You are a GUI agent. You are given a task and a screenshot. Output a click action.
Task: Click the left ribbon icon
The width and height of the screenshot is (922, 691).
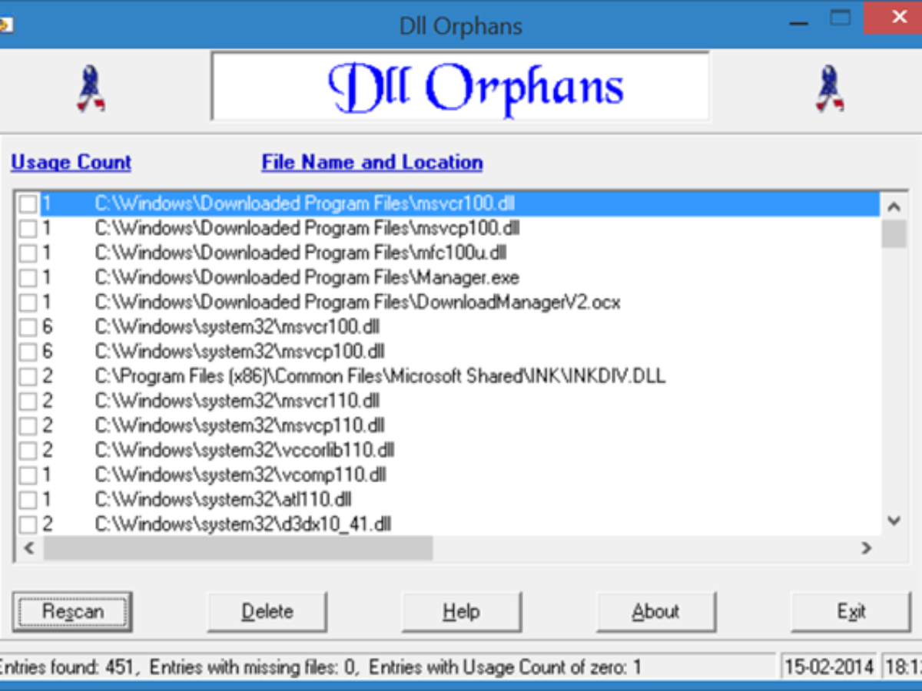click(x=91, y=89)
